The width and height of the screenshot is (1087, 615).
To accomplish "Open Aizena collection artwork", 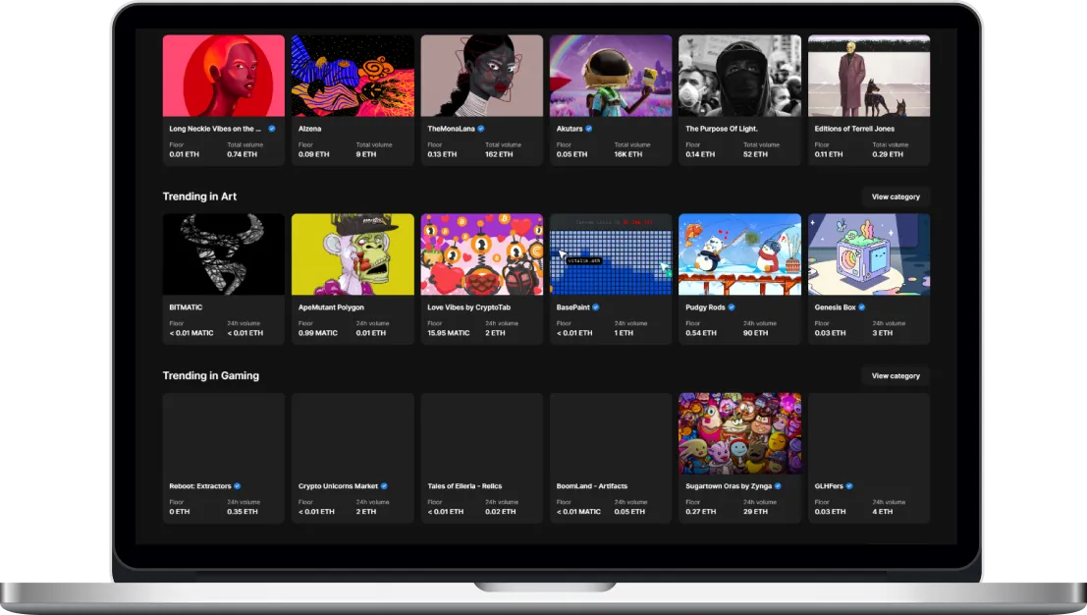I will 353,76.
